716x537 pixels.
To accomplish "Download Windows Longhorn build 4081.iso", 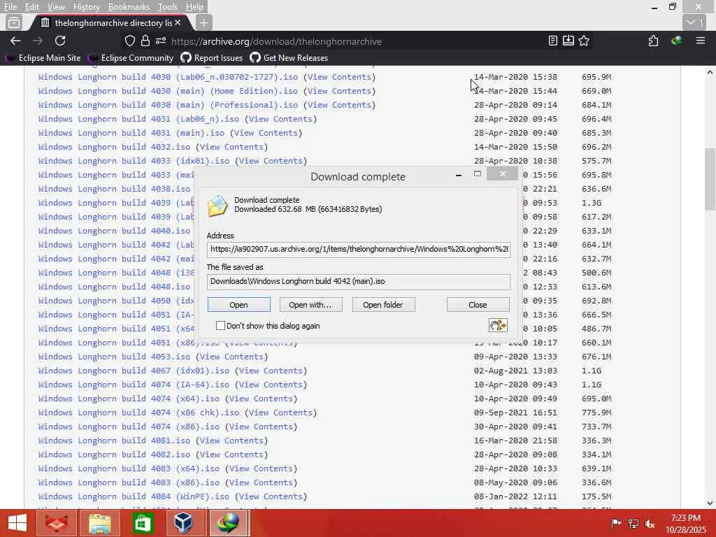I will point(114,441).
